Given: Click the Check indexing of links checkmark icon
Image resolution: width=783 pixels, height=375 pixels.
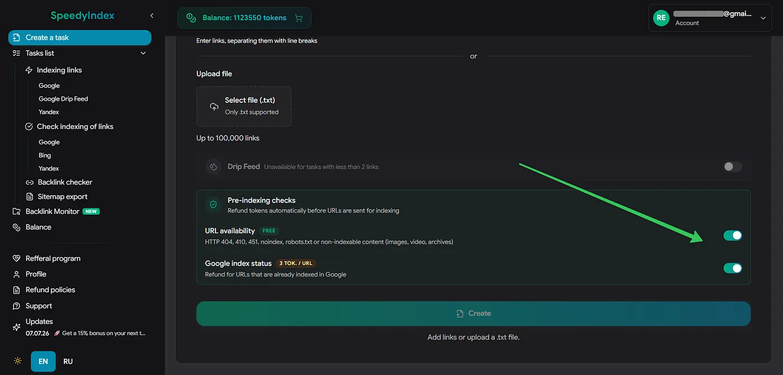Looking at the screenshot, I should click(x=29, y=127).
